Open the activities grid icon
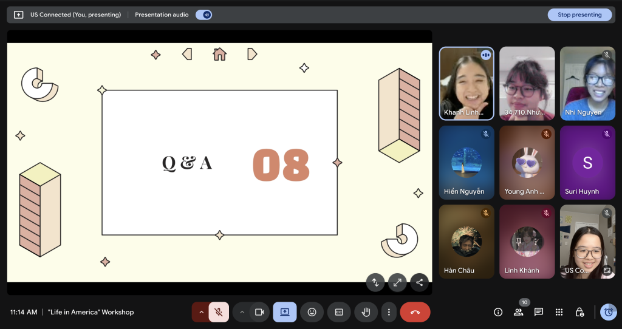The image size is (622, 329). click(559, 312)
